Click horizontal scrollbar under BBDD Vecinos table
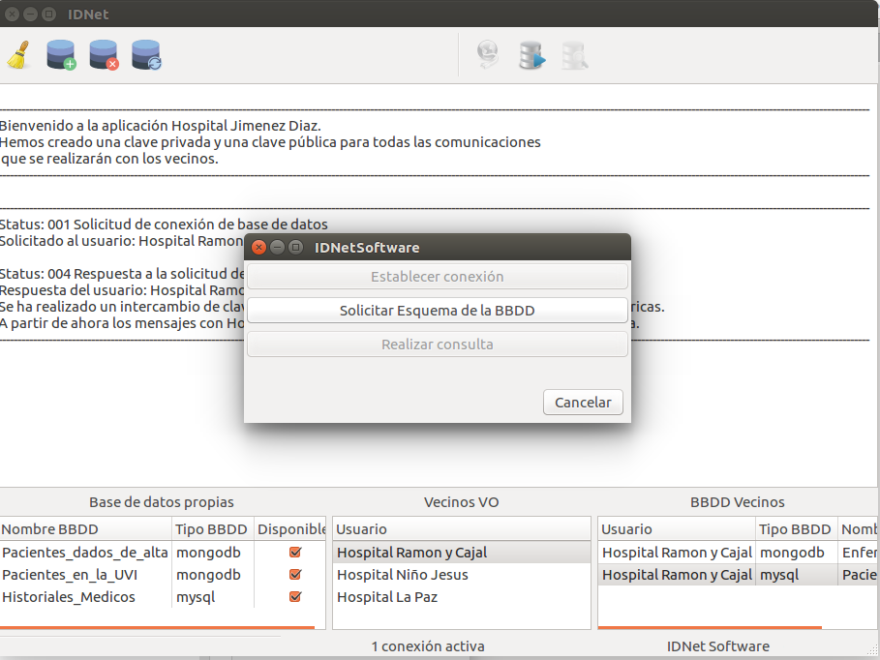 (x=710, y=627)
